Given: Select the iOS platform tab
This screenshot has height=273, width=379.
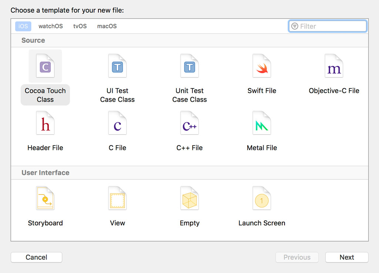Looking at the screenshot, I should (x=23, y=26).
